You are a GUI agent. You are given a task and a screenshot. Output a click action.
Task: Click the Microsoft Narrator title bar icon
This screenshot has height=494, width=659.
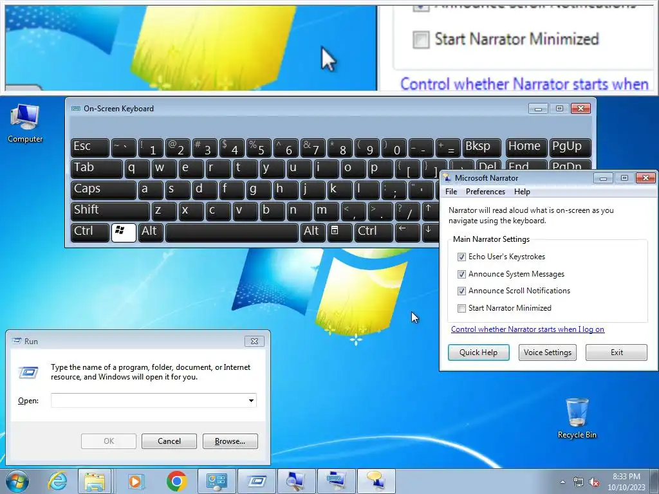click(447, 178)
